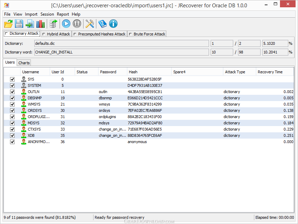
Task: Enable the Hybrid Attack tab checkbox
Action: pos(44,34)
